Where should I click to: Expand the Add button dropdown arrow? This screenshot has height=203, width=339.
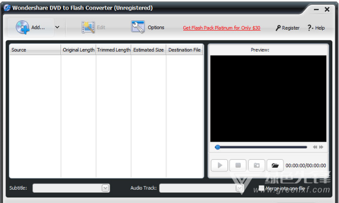(58, 28)
